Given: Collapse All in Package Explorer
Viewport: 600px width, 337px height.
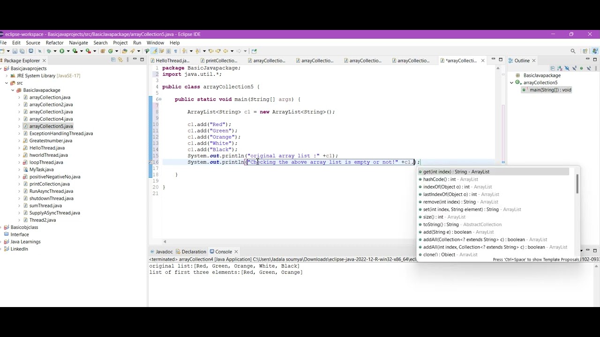Looking at the screenshot, I should [113, 60].
